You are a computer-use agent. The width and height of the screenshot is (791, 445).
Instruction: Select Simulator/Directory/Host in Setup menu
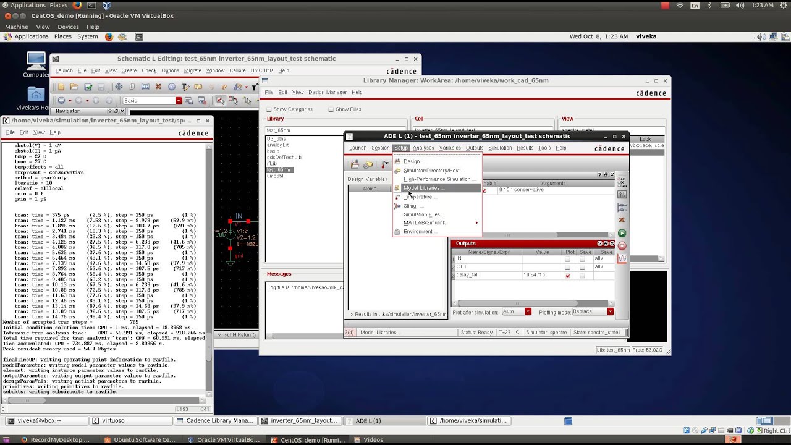coord(437,171)
